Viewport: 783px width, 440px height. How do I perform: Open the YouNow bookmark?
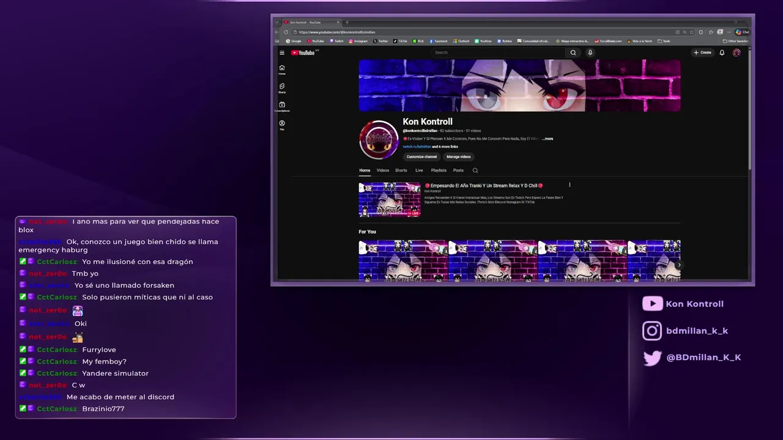[x=483, y=41]
